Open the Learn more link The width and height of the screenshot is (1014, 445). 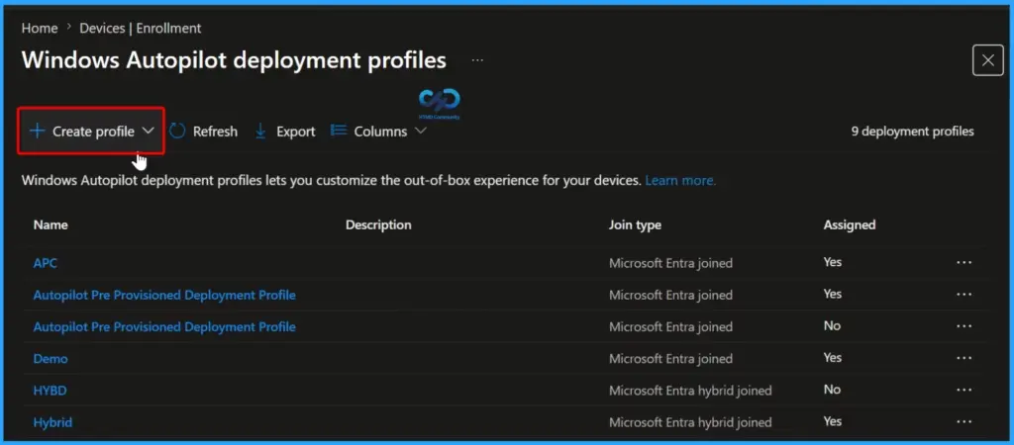coord(680,181)
